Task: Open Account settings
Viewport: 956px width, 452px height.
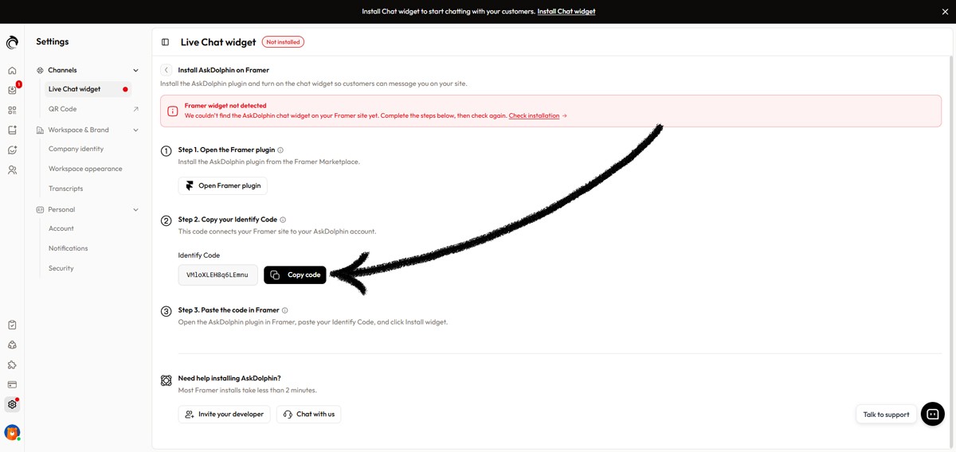Action: pyautogui.click(x=61, y=228)
